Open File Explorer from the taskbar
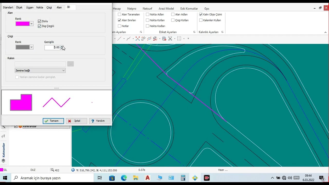This screenshot has width=329, height=185. [136, 178]
